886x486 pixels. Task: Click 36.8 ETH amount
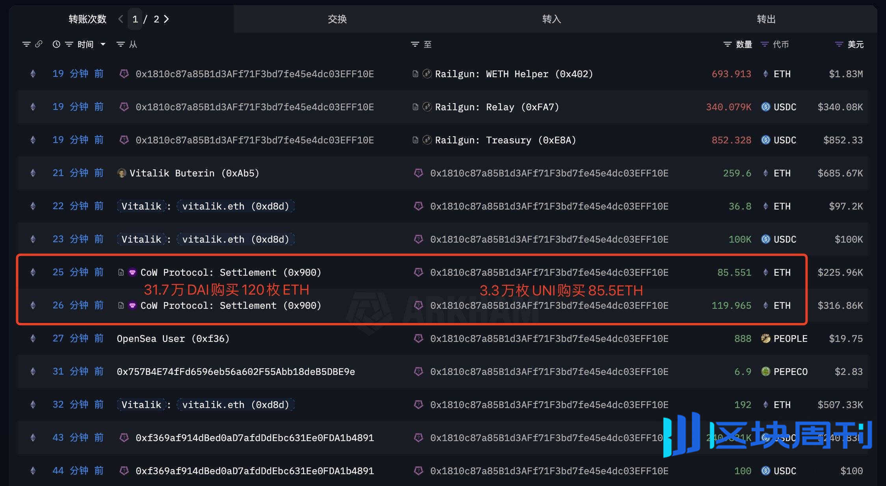[740, 206]
